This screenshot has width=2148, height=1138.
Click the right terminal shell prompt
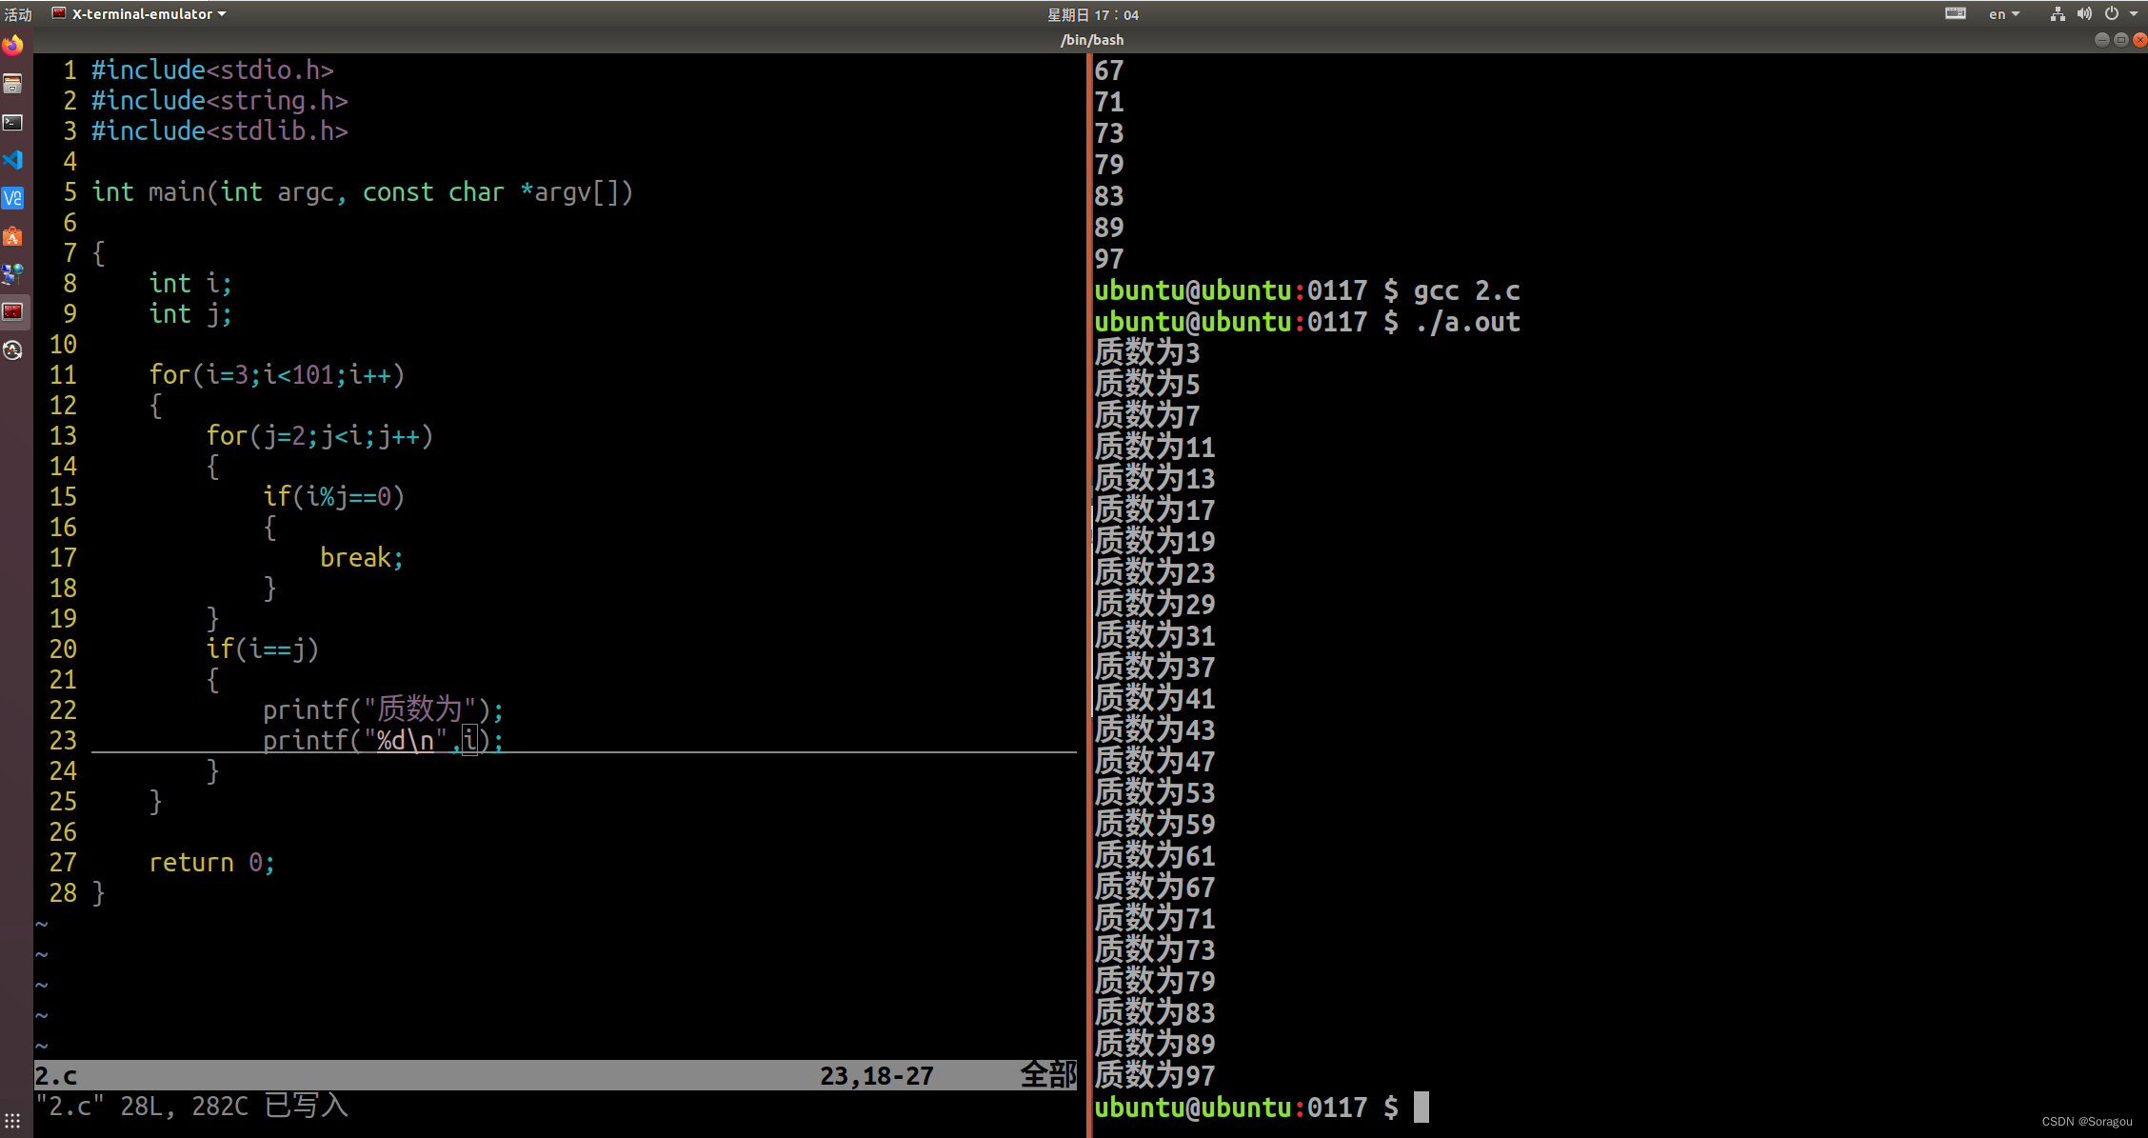pos(1421,1107)
